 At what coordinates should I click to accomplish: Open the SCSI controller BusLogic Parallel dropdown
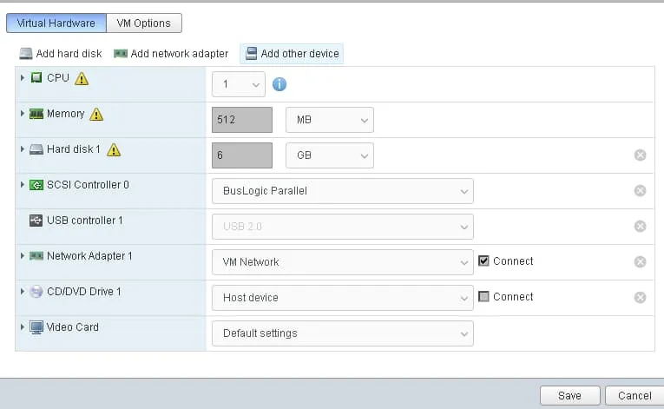coord(342,191)
